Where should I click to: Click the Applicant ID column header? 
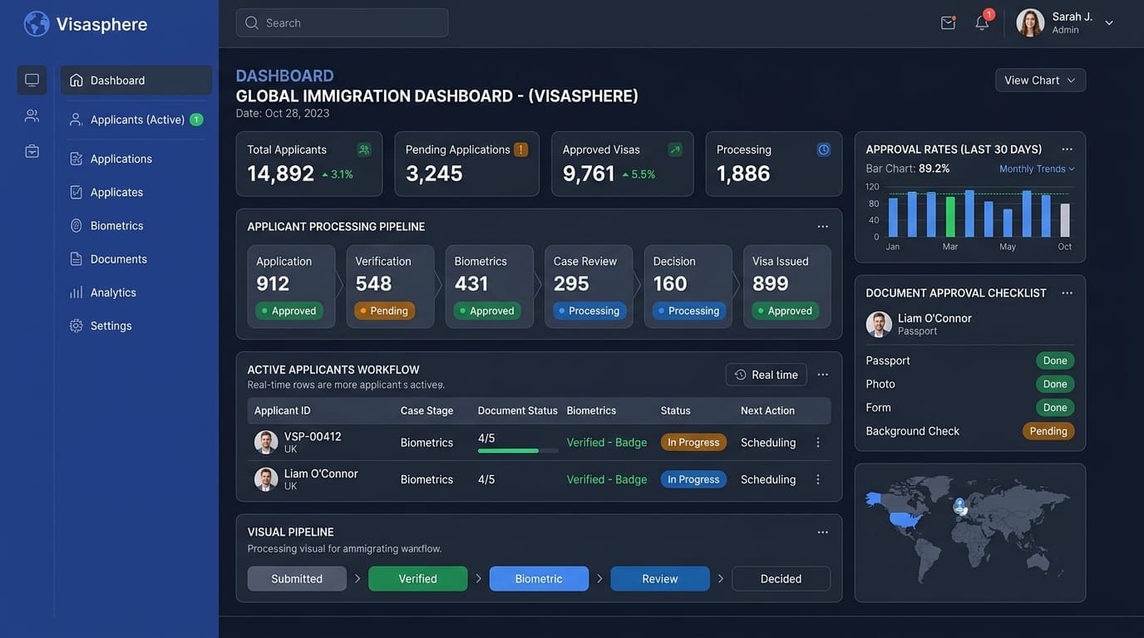(283, 410)
